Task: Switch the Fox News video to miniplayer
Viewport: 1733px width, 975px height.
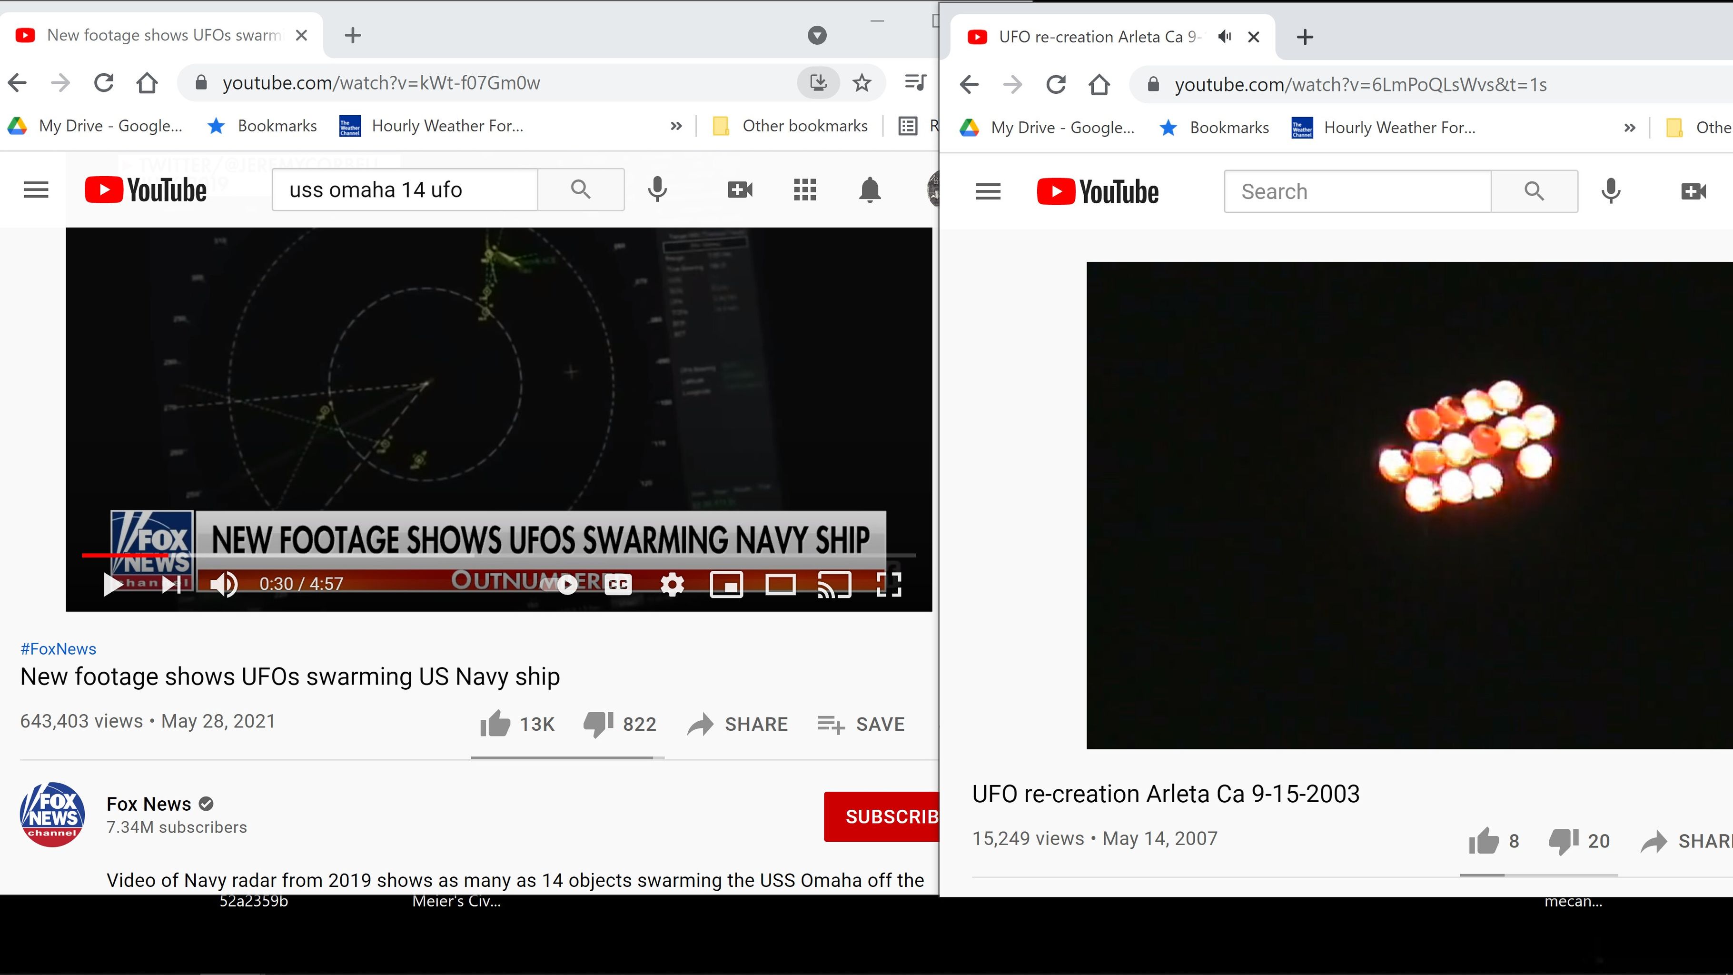Action: [727, 584]
